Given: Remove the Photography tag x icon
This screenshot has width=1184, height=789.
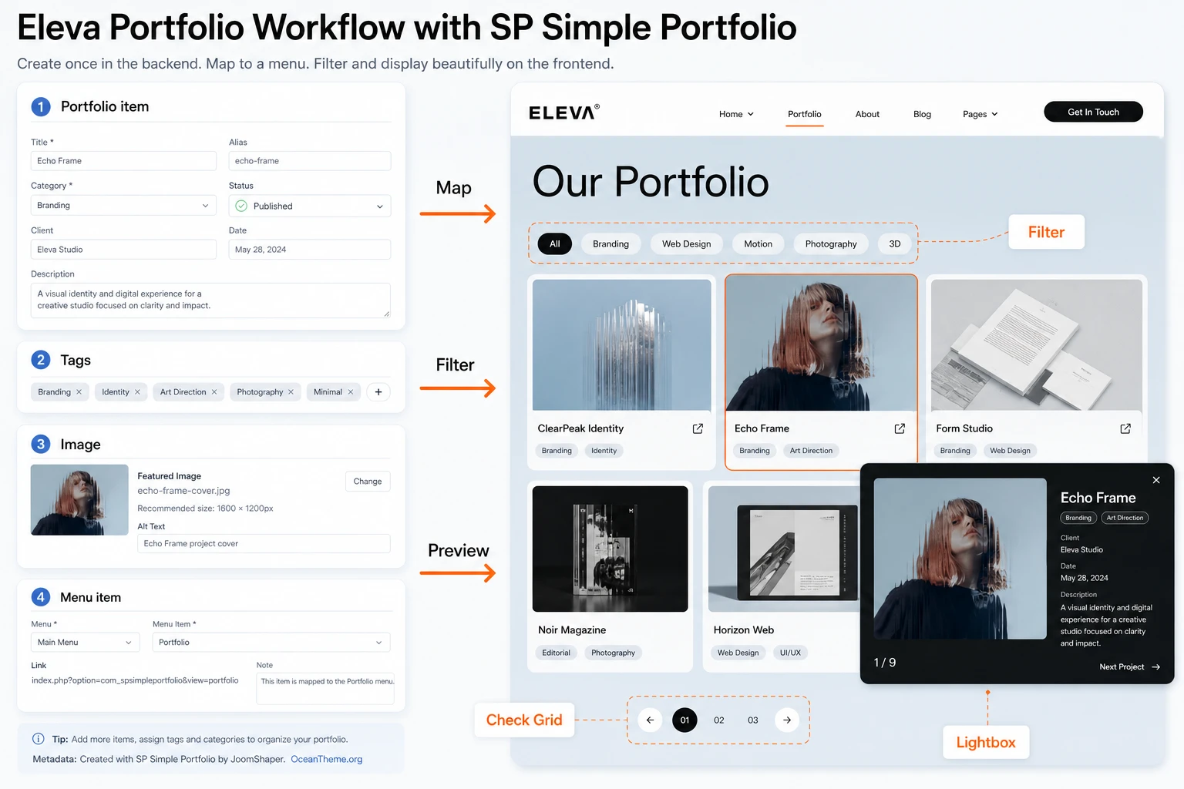Looking at the screenshot, I should pyautogui.click(x=291, y=392).
